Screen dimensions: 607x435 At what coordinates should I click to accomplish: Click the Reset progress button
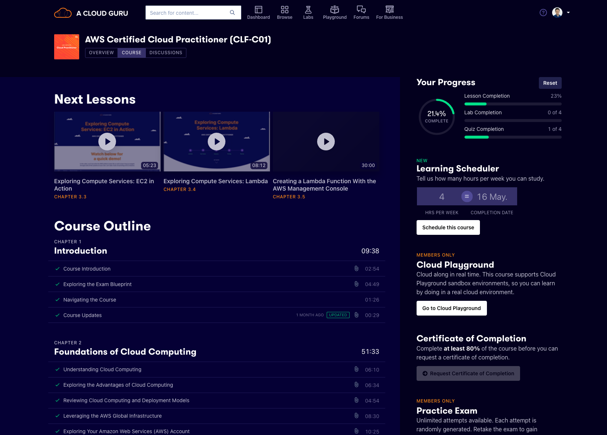pyautogui.click(x=550, y=83)
